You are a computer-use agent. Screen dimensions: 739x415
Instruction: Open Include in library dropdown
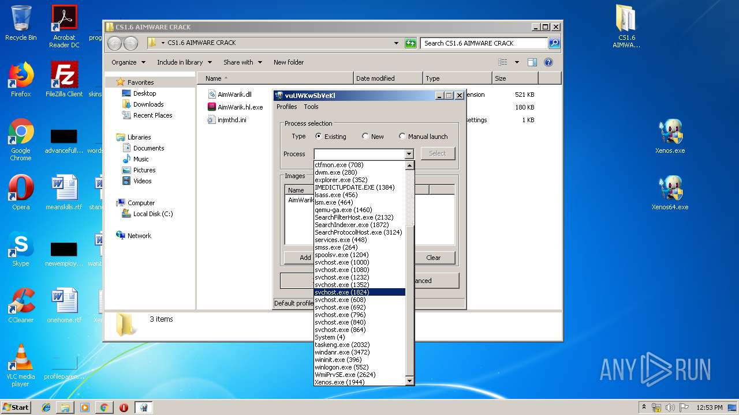tap(184, 62)
